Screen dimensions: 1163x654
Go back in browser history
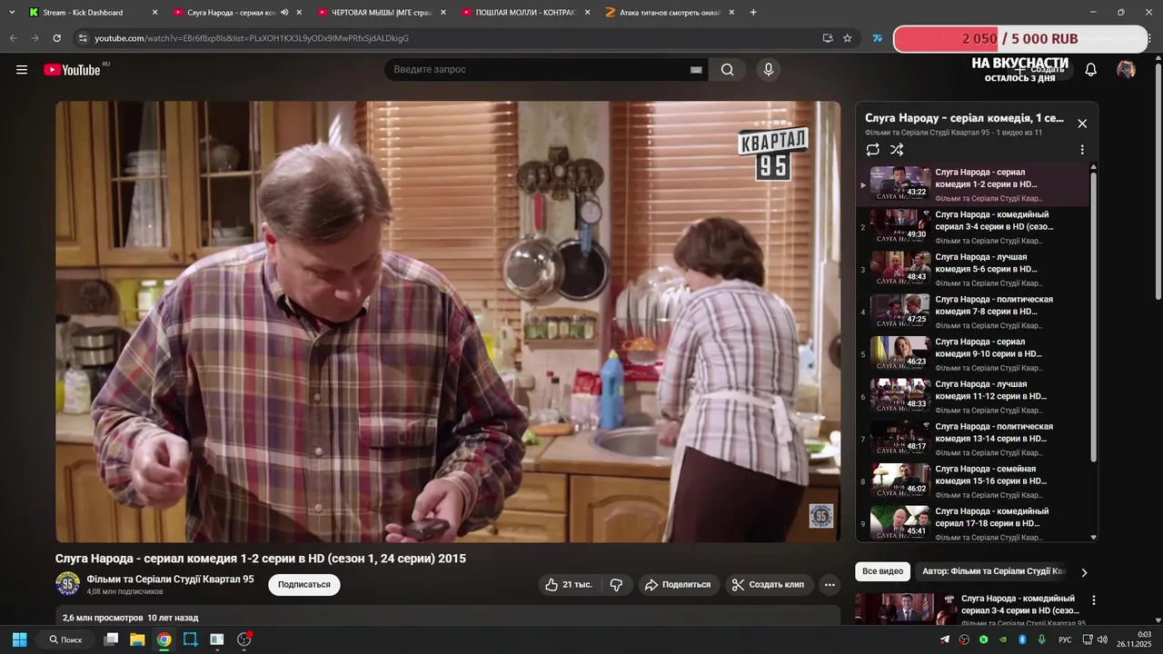pos(13,38)
